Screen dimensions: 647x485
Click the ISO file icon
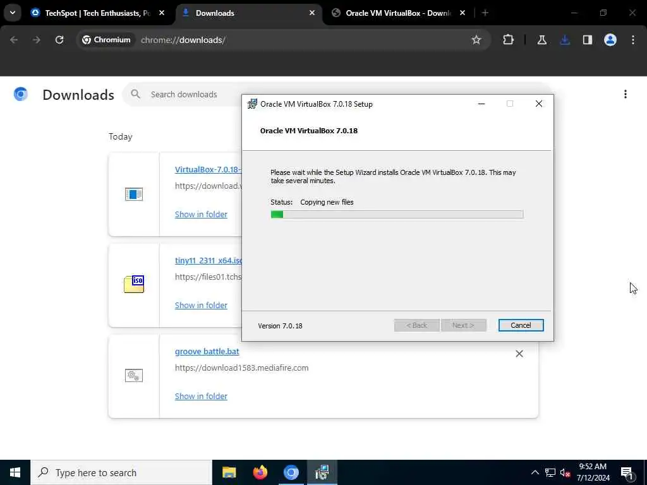pos(134,284)
